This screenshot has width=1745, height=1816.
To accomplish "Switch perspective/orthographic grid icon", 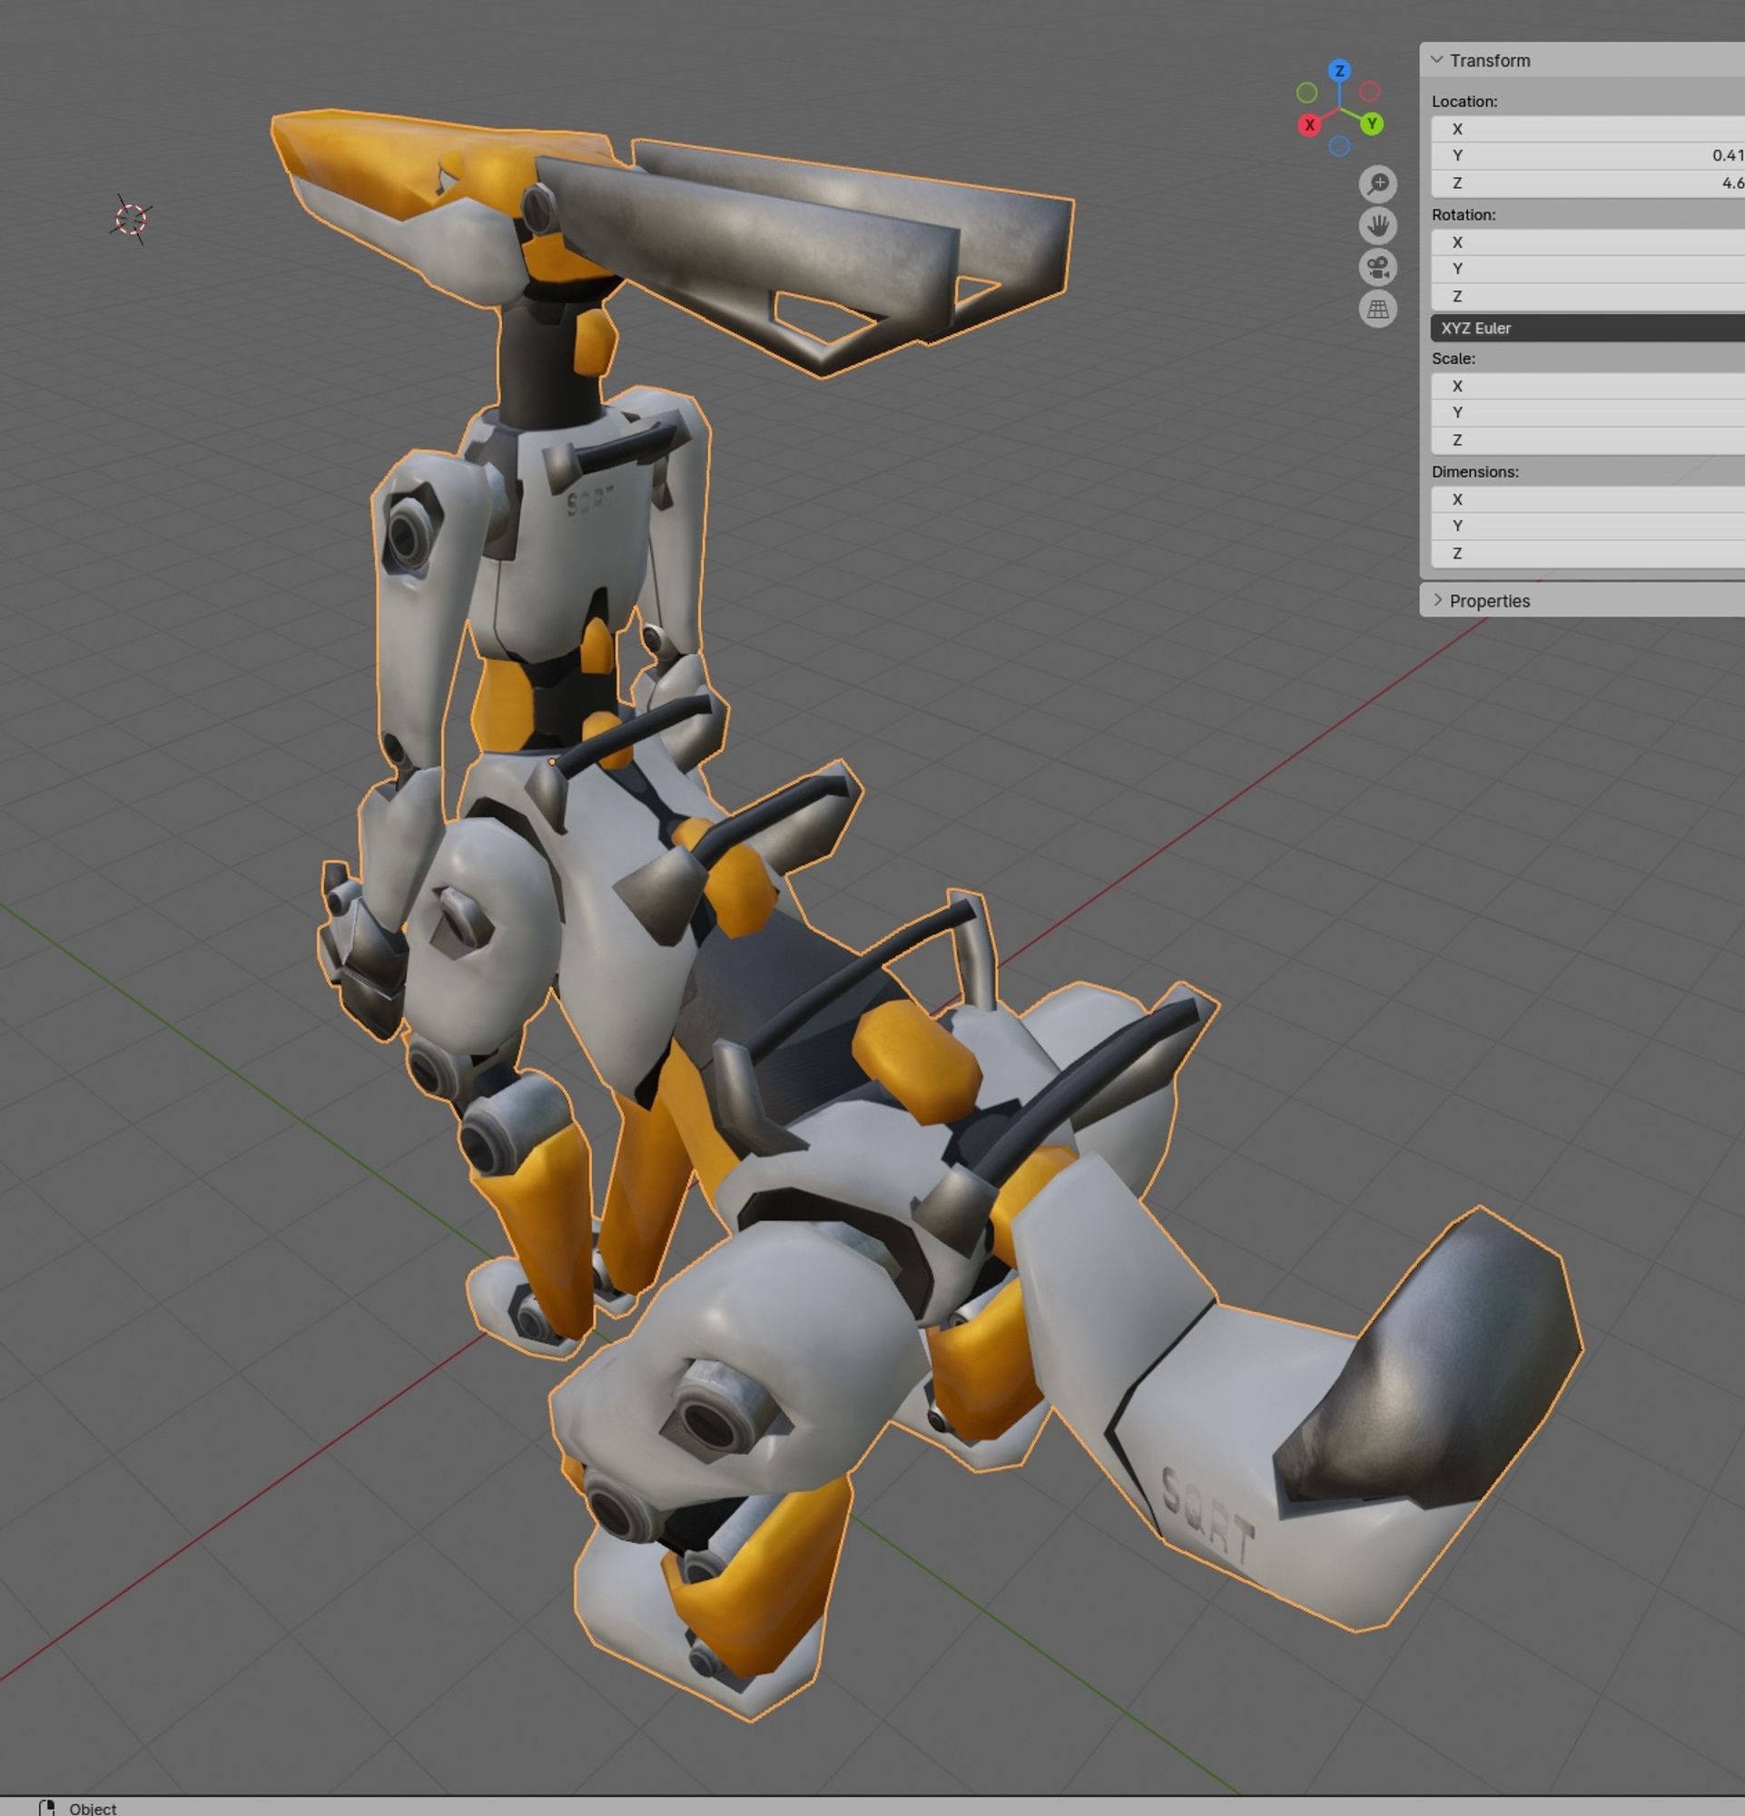I will pos(1378,309).
